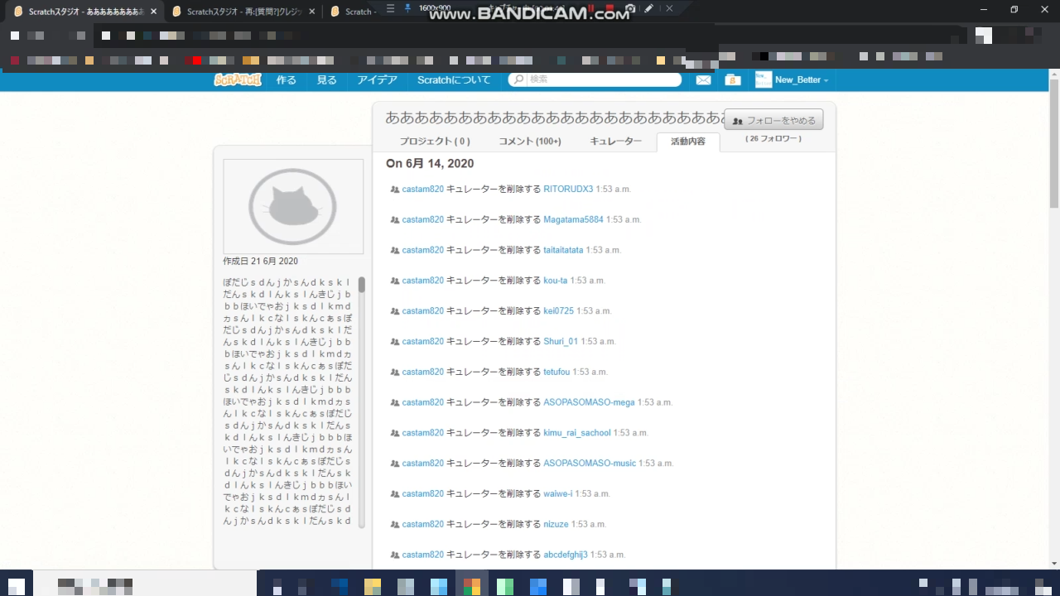Click curator icon beside tetufou entry
Screen dimensions: 1060x596
pyautogui.click(x=395, y=372)
